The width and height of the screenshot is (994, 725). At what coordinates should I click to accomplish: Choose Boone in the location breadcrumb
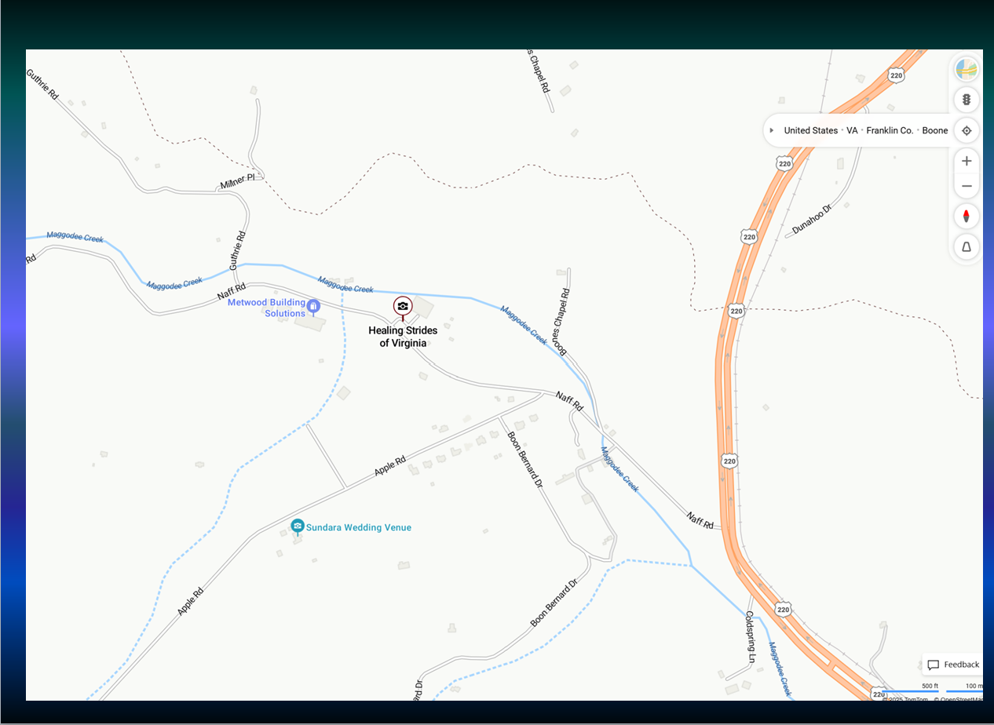click(934, 130)
